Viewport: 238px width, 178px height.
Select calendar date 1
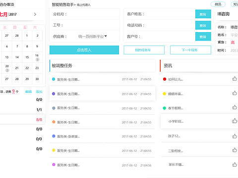click(27, 36)
